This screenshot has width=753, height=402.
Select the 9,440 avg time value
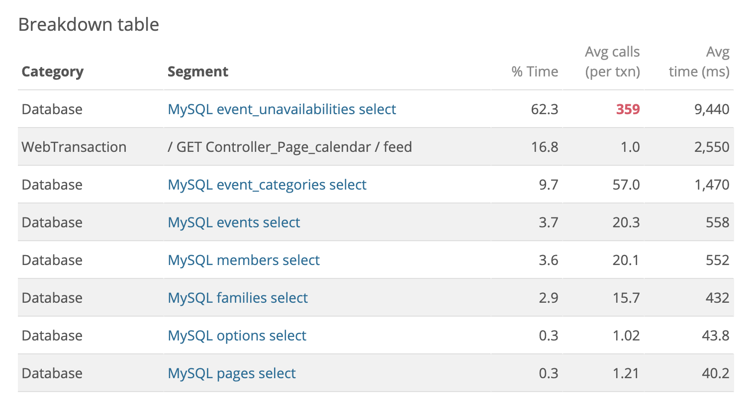tap(712, 109)
